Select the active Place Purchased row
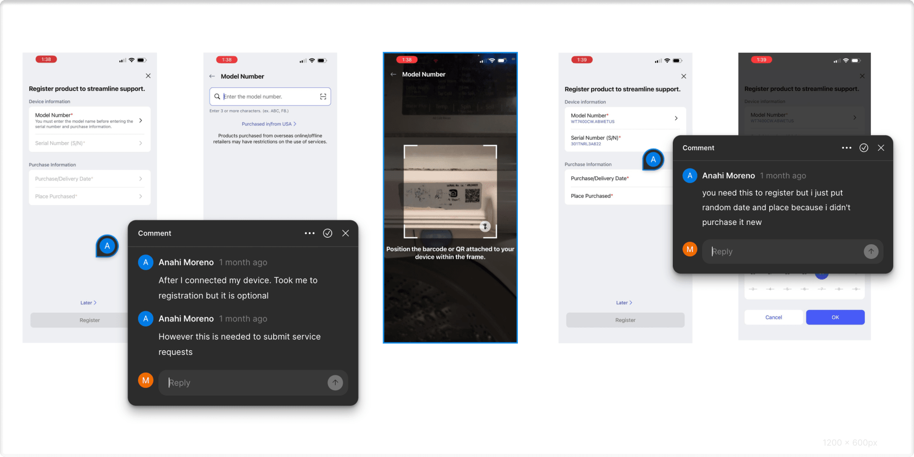 pos(618,196)
